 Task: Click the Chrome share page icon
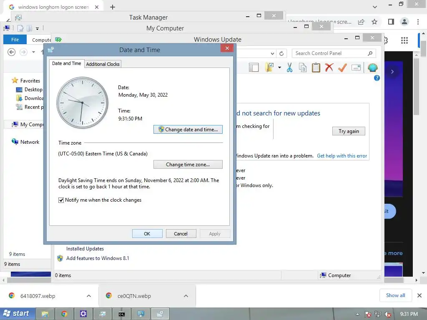click(361, 22)
